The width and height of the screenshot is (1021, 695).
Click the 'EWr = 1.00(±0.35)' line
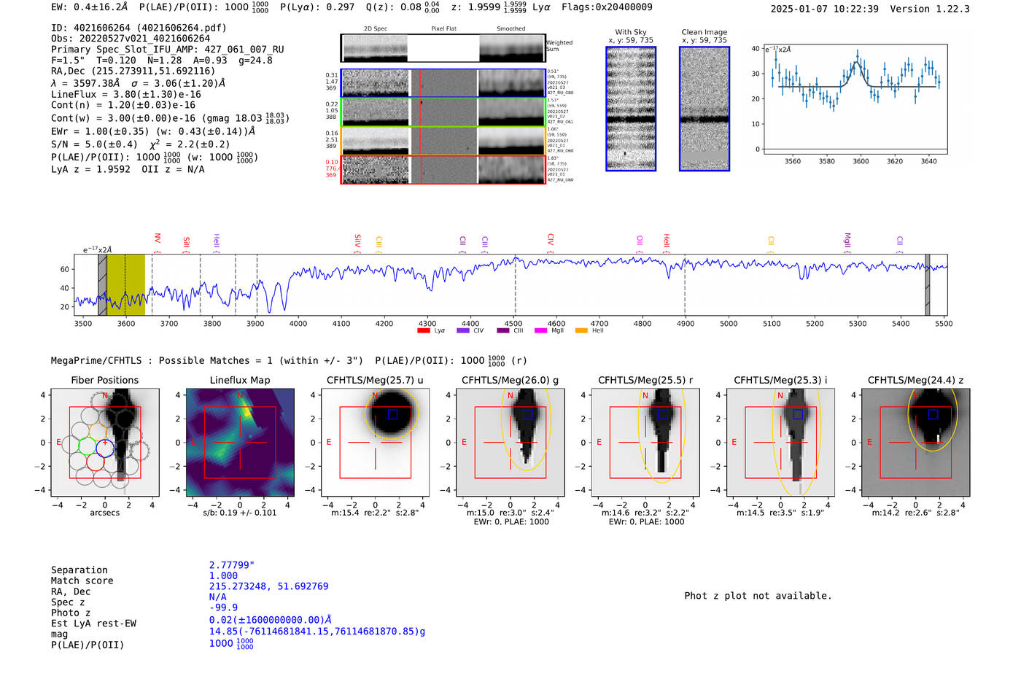click(x=153, y=131)
